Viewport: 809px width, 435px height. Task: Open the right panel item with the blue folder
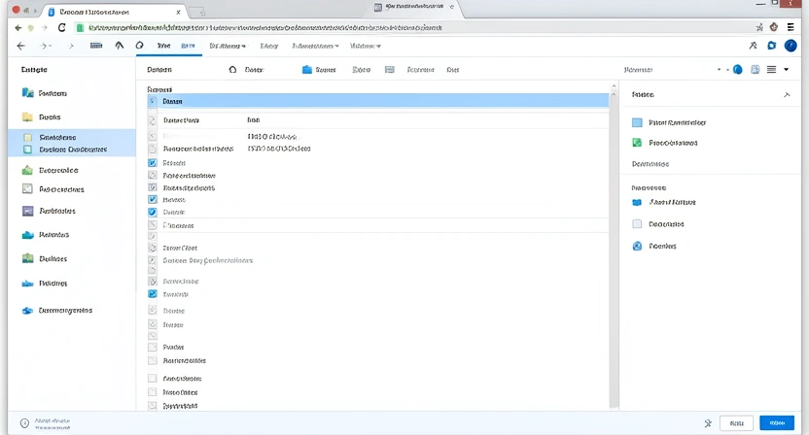(x=664, y=203)
